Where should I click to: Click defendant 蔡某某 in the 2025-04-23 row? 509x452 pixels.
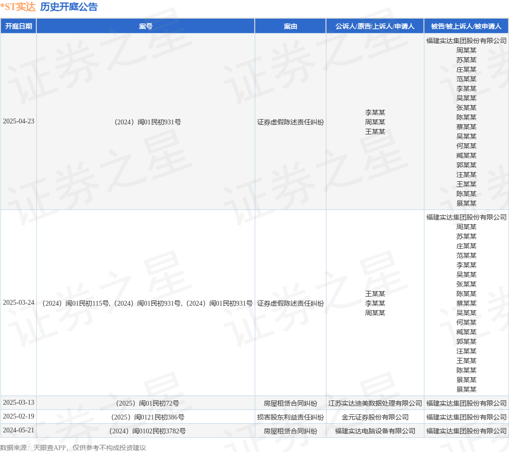(466, 127)
